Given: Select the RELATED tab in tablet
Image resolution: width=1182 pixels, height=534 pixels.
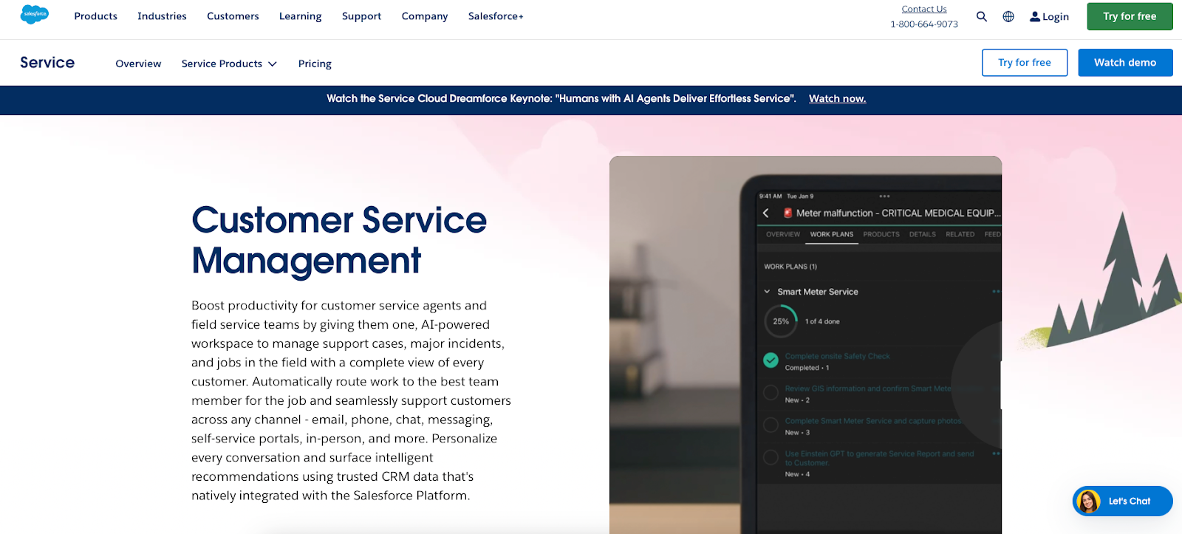Looking at the screenshot, I should point(960,234).
